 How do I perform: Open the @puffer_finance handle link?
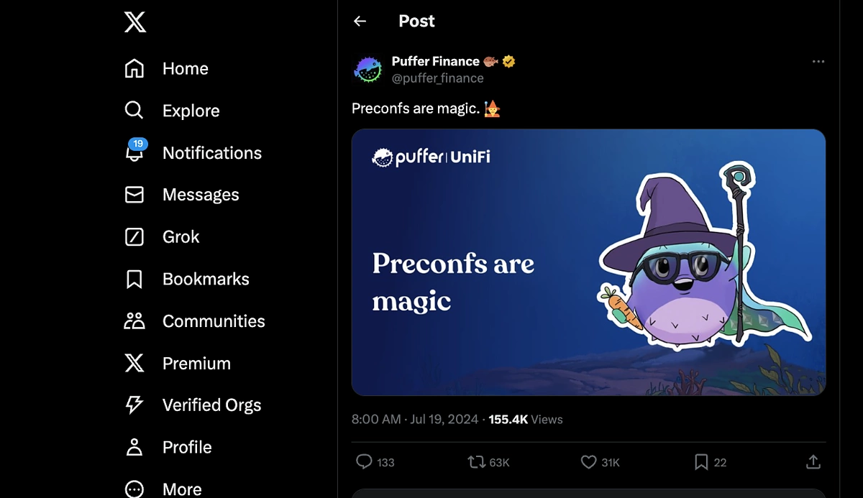(x=437, y=78)
